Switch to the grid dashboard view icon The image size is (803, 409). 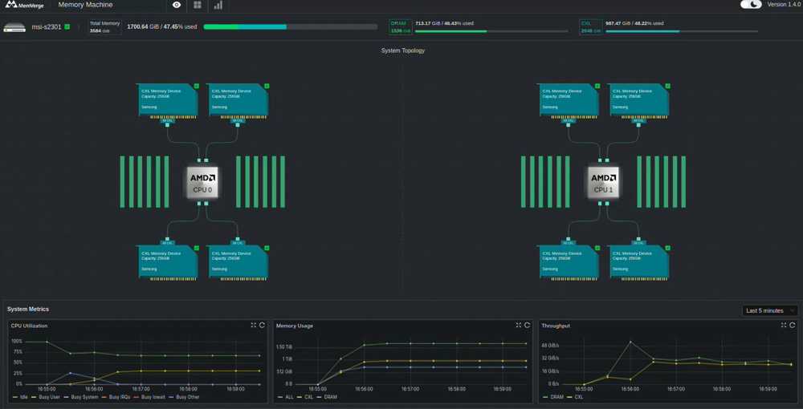pyautogui.click(x=198, y=5)
